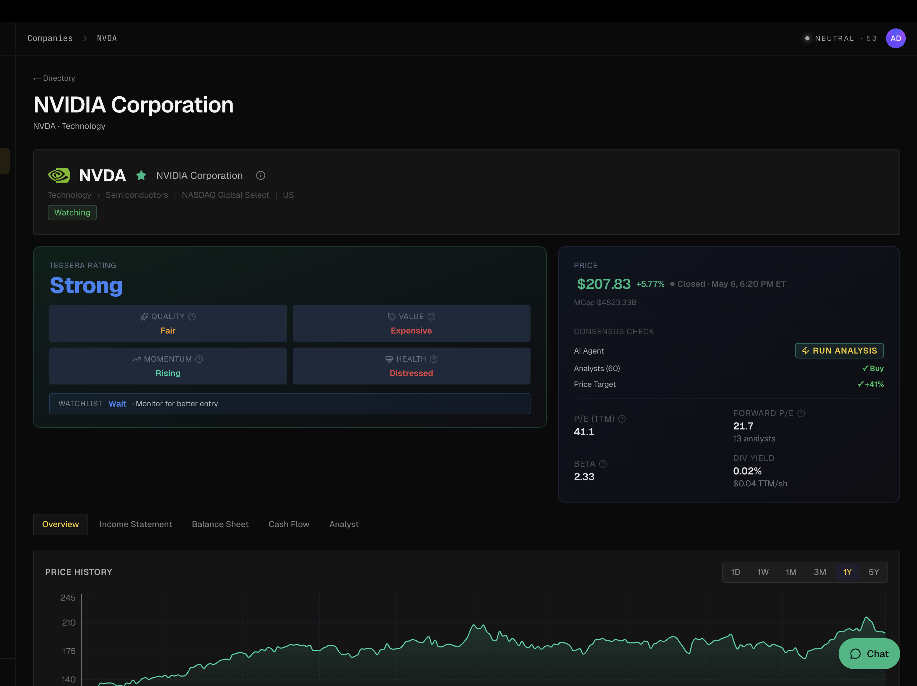
Task: Click the Health heartbeat icon
Action: pyautogui.click(x=389, y=359)
